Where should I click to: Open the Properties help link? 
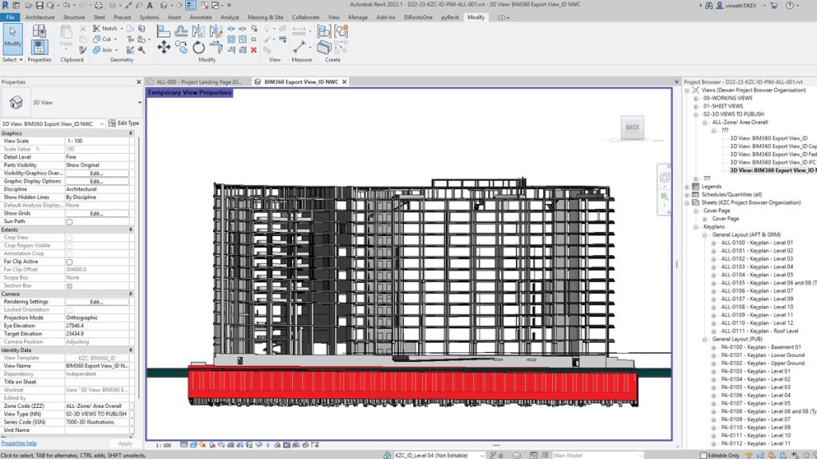(18, 443)
